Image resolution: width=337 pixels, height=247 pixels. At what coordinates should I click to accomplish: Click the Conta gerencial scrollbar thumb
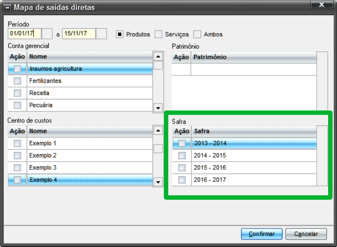pyautogui.click(x=158, y=65)
